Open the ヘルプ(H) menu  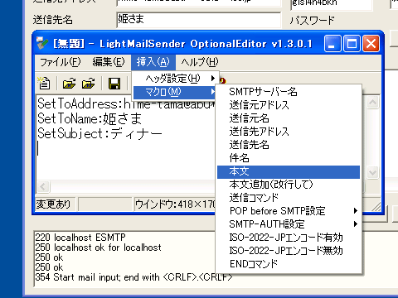click(200, 62)
